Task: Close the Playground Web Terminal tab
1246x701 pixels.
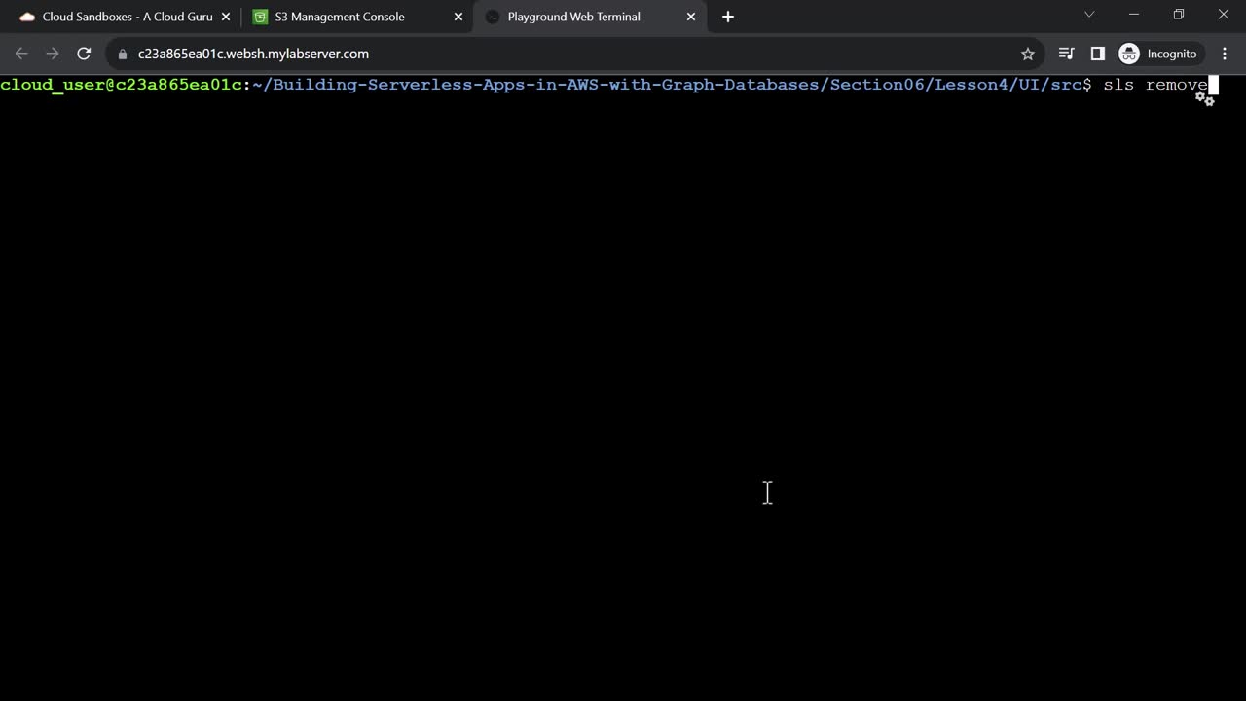Action: click(x=691, y=17)
